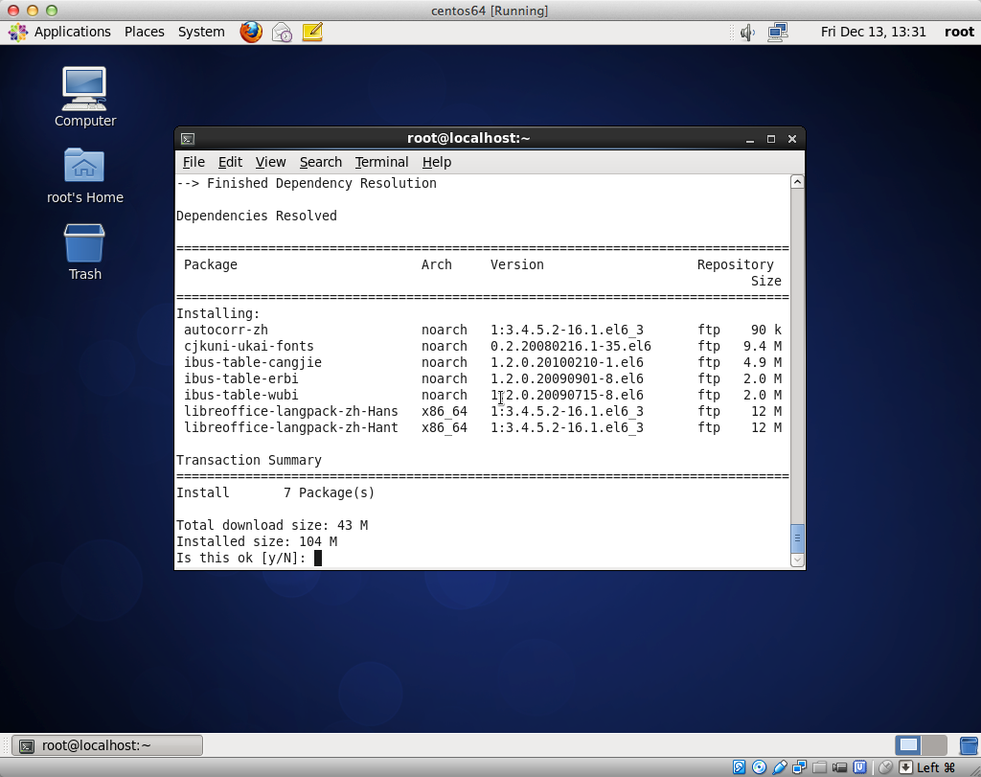Click the VirtualBox network adapters icon
The height and width of the screenshot is (777, 981).
[800, 767]
